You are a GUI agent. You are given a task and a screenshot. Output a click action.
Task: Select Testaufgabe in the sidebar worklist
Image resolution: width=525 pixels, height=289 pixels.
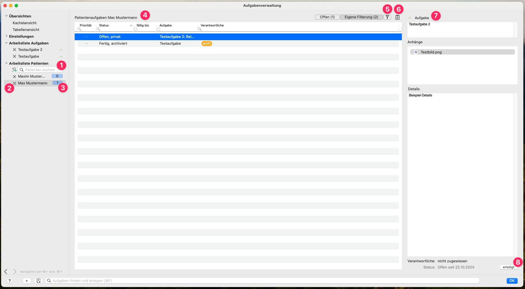(28, 57)
